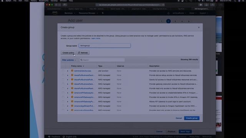Expand the AmazonAPIGatewayAd... policy row
246x138 pixels.
pyautogui.click(x=68, y=93)
